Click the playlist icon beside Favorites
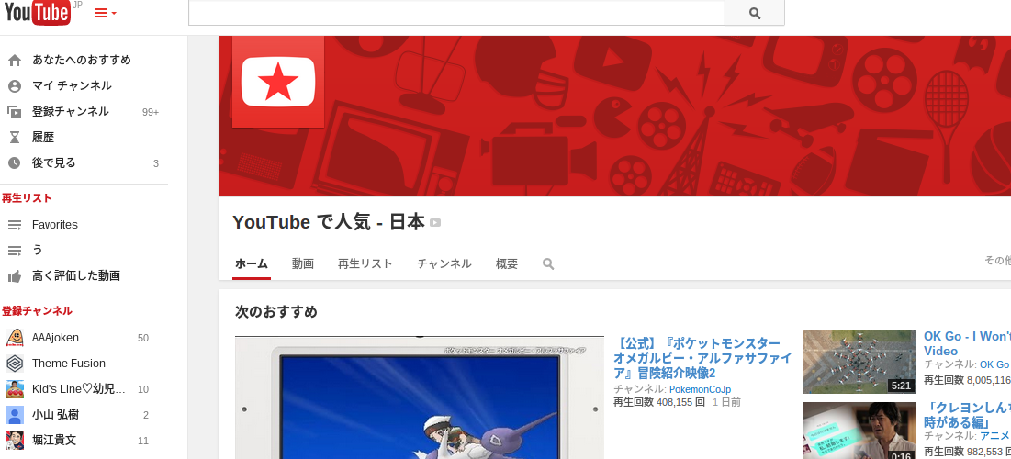1011x459 pixels. [x=14, y=225]
